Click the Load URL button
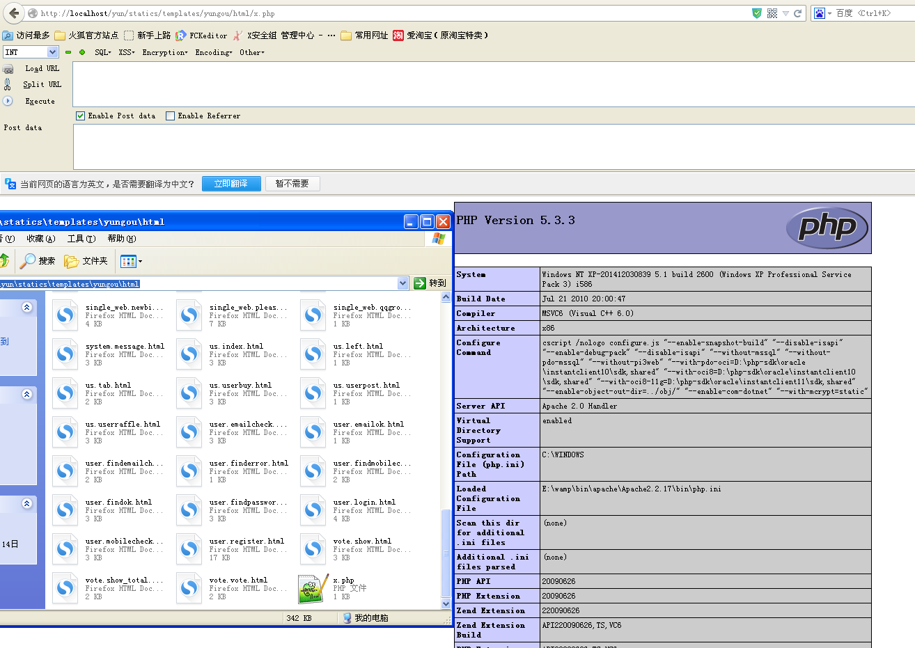The image size is (915, 648). click(42, 69)
